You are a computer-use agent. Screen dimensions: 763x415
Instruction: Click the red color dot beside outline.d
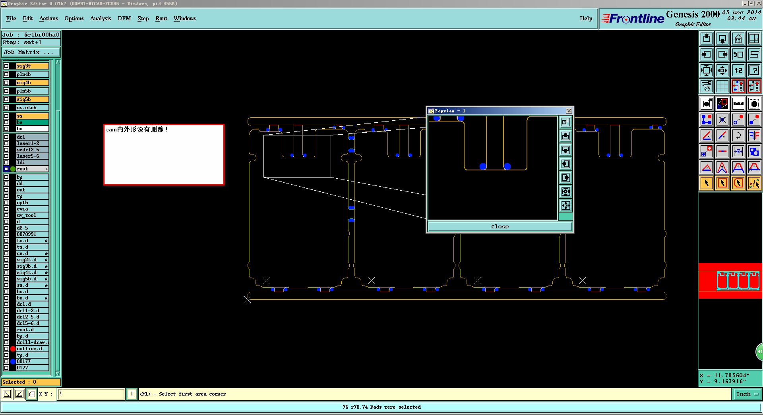coord(13,349)
